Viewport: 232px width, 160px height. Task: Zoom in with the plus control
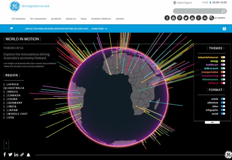(6, 143)
